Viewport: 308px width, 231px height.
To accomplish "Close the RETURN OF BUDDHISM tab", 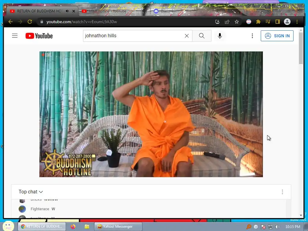I will (x=74, y=11).
